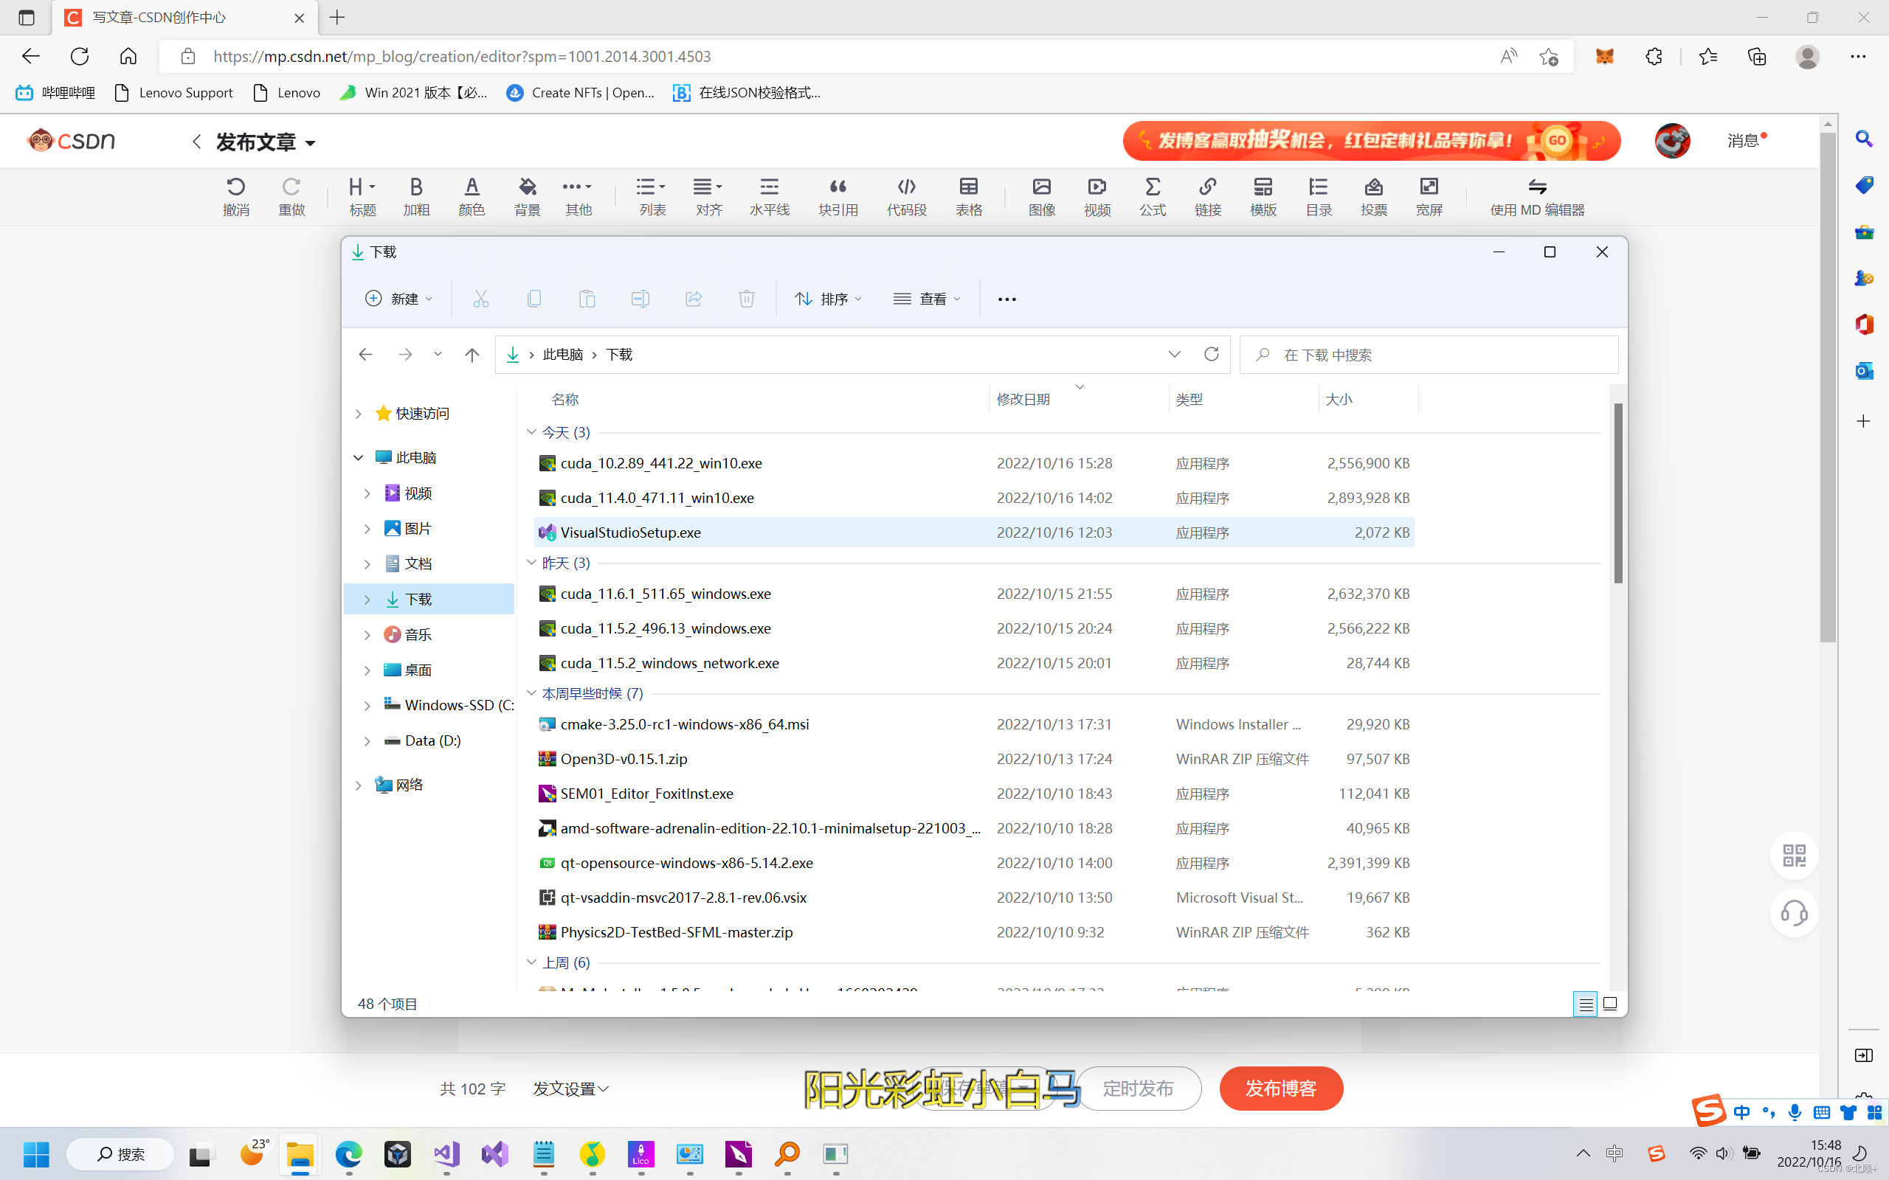
Task: Click the Explorer file list vertical scrollbar
Action: point(1618,493)
